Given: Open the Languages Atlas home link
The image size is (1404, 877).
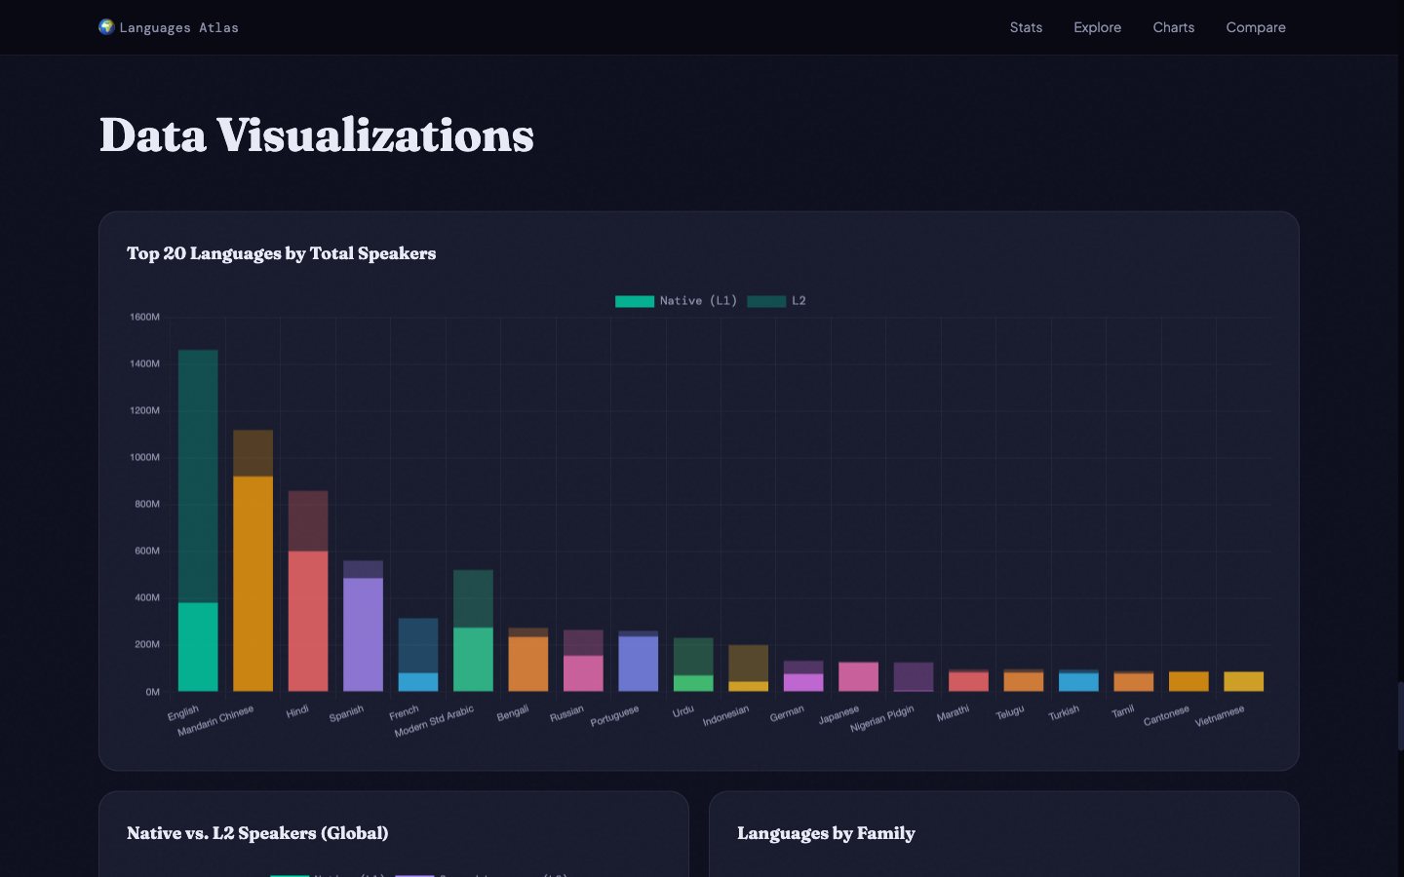Looking at the screenshot, I should pyautogui.click(x=169, y=27).
